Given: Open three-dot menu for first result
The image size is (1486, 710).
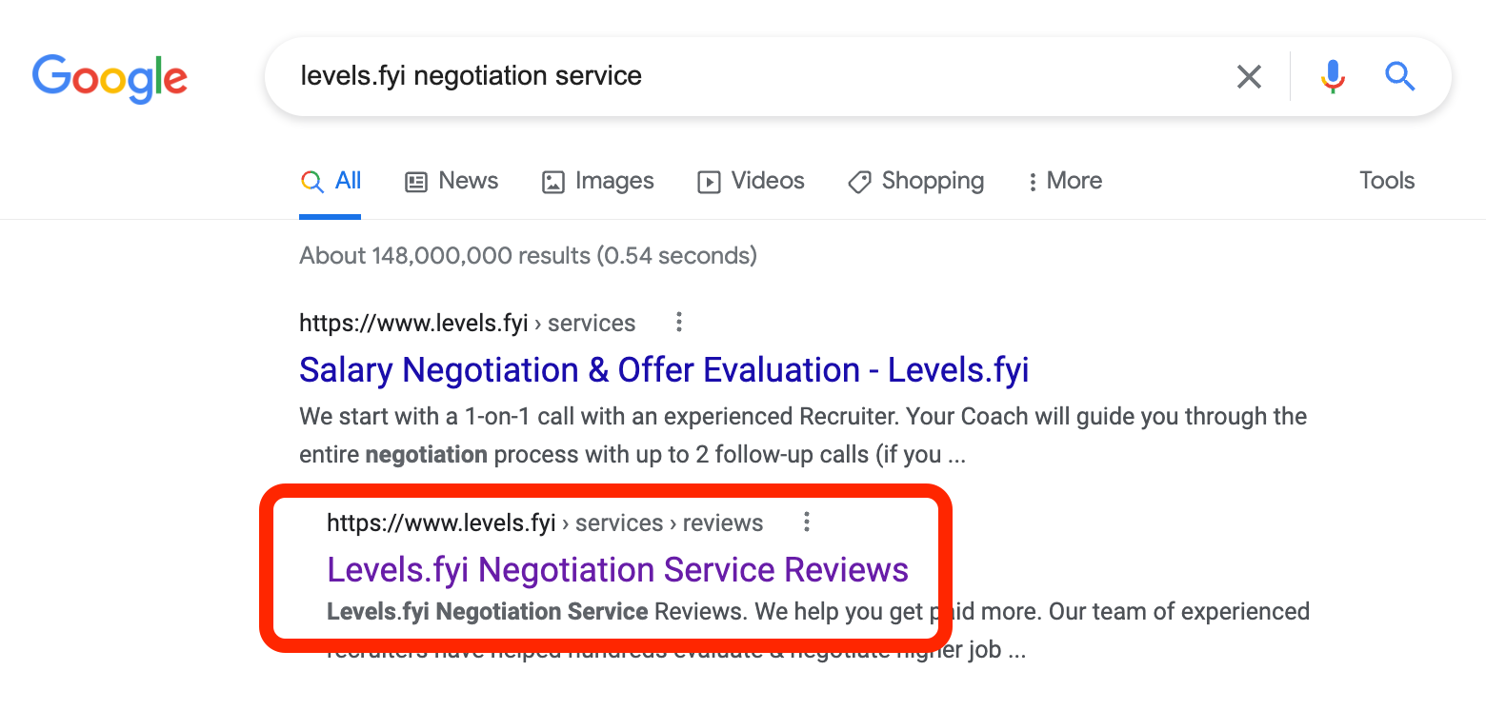Looking at the screenshot, I should pos(679,323).
